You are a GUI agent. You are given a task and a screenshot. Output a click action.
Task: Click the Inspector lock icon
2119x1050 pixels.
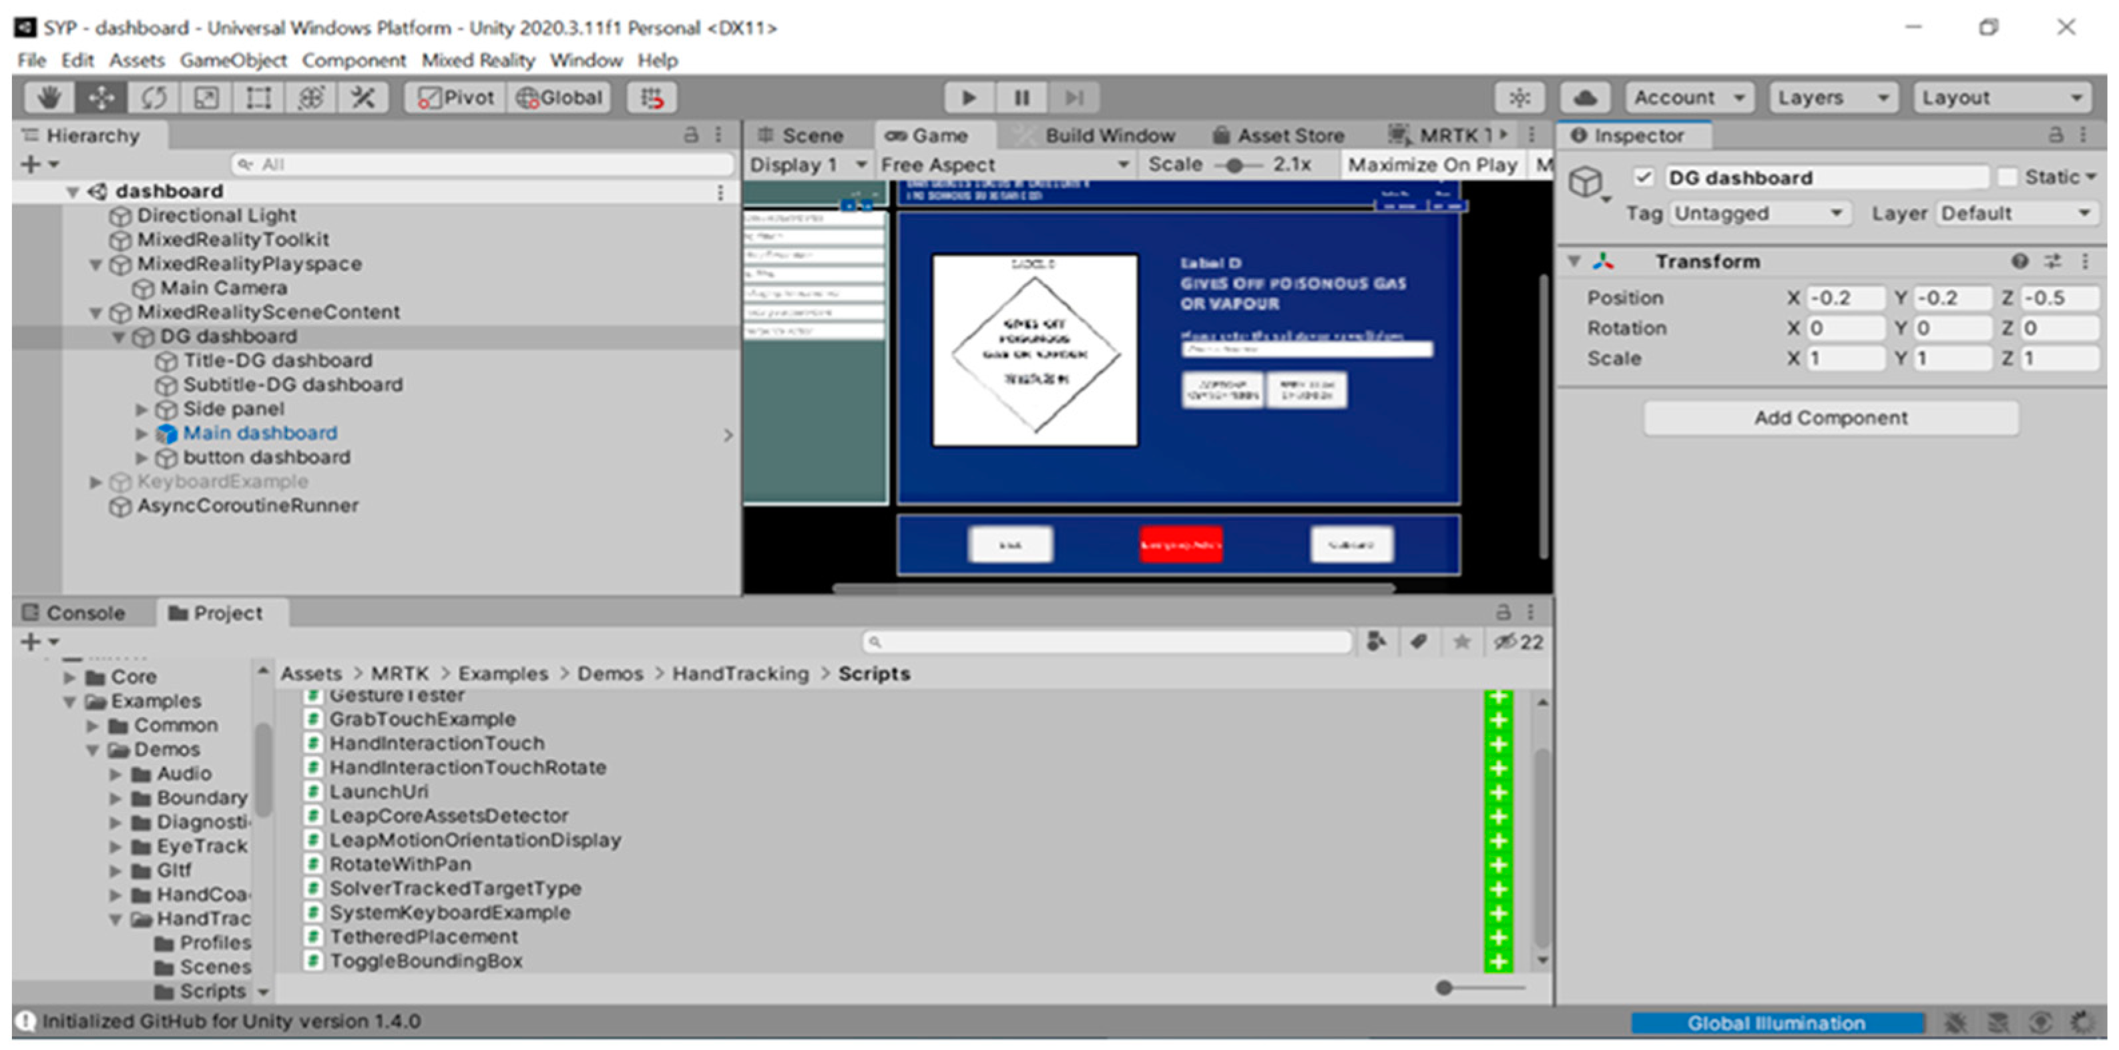[2055, 135]
